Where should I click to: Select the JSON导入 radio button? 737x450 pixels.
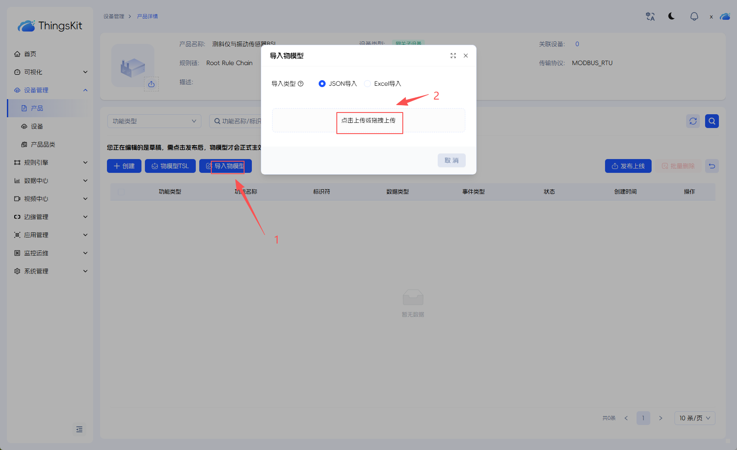click(x=322, y=84)
